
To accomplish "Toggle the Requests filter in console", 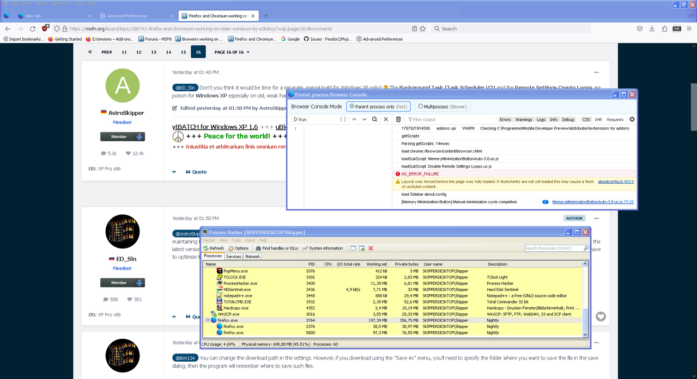I will pyautogui.click(x=615, y=119).
